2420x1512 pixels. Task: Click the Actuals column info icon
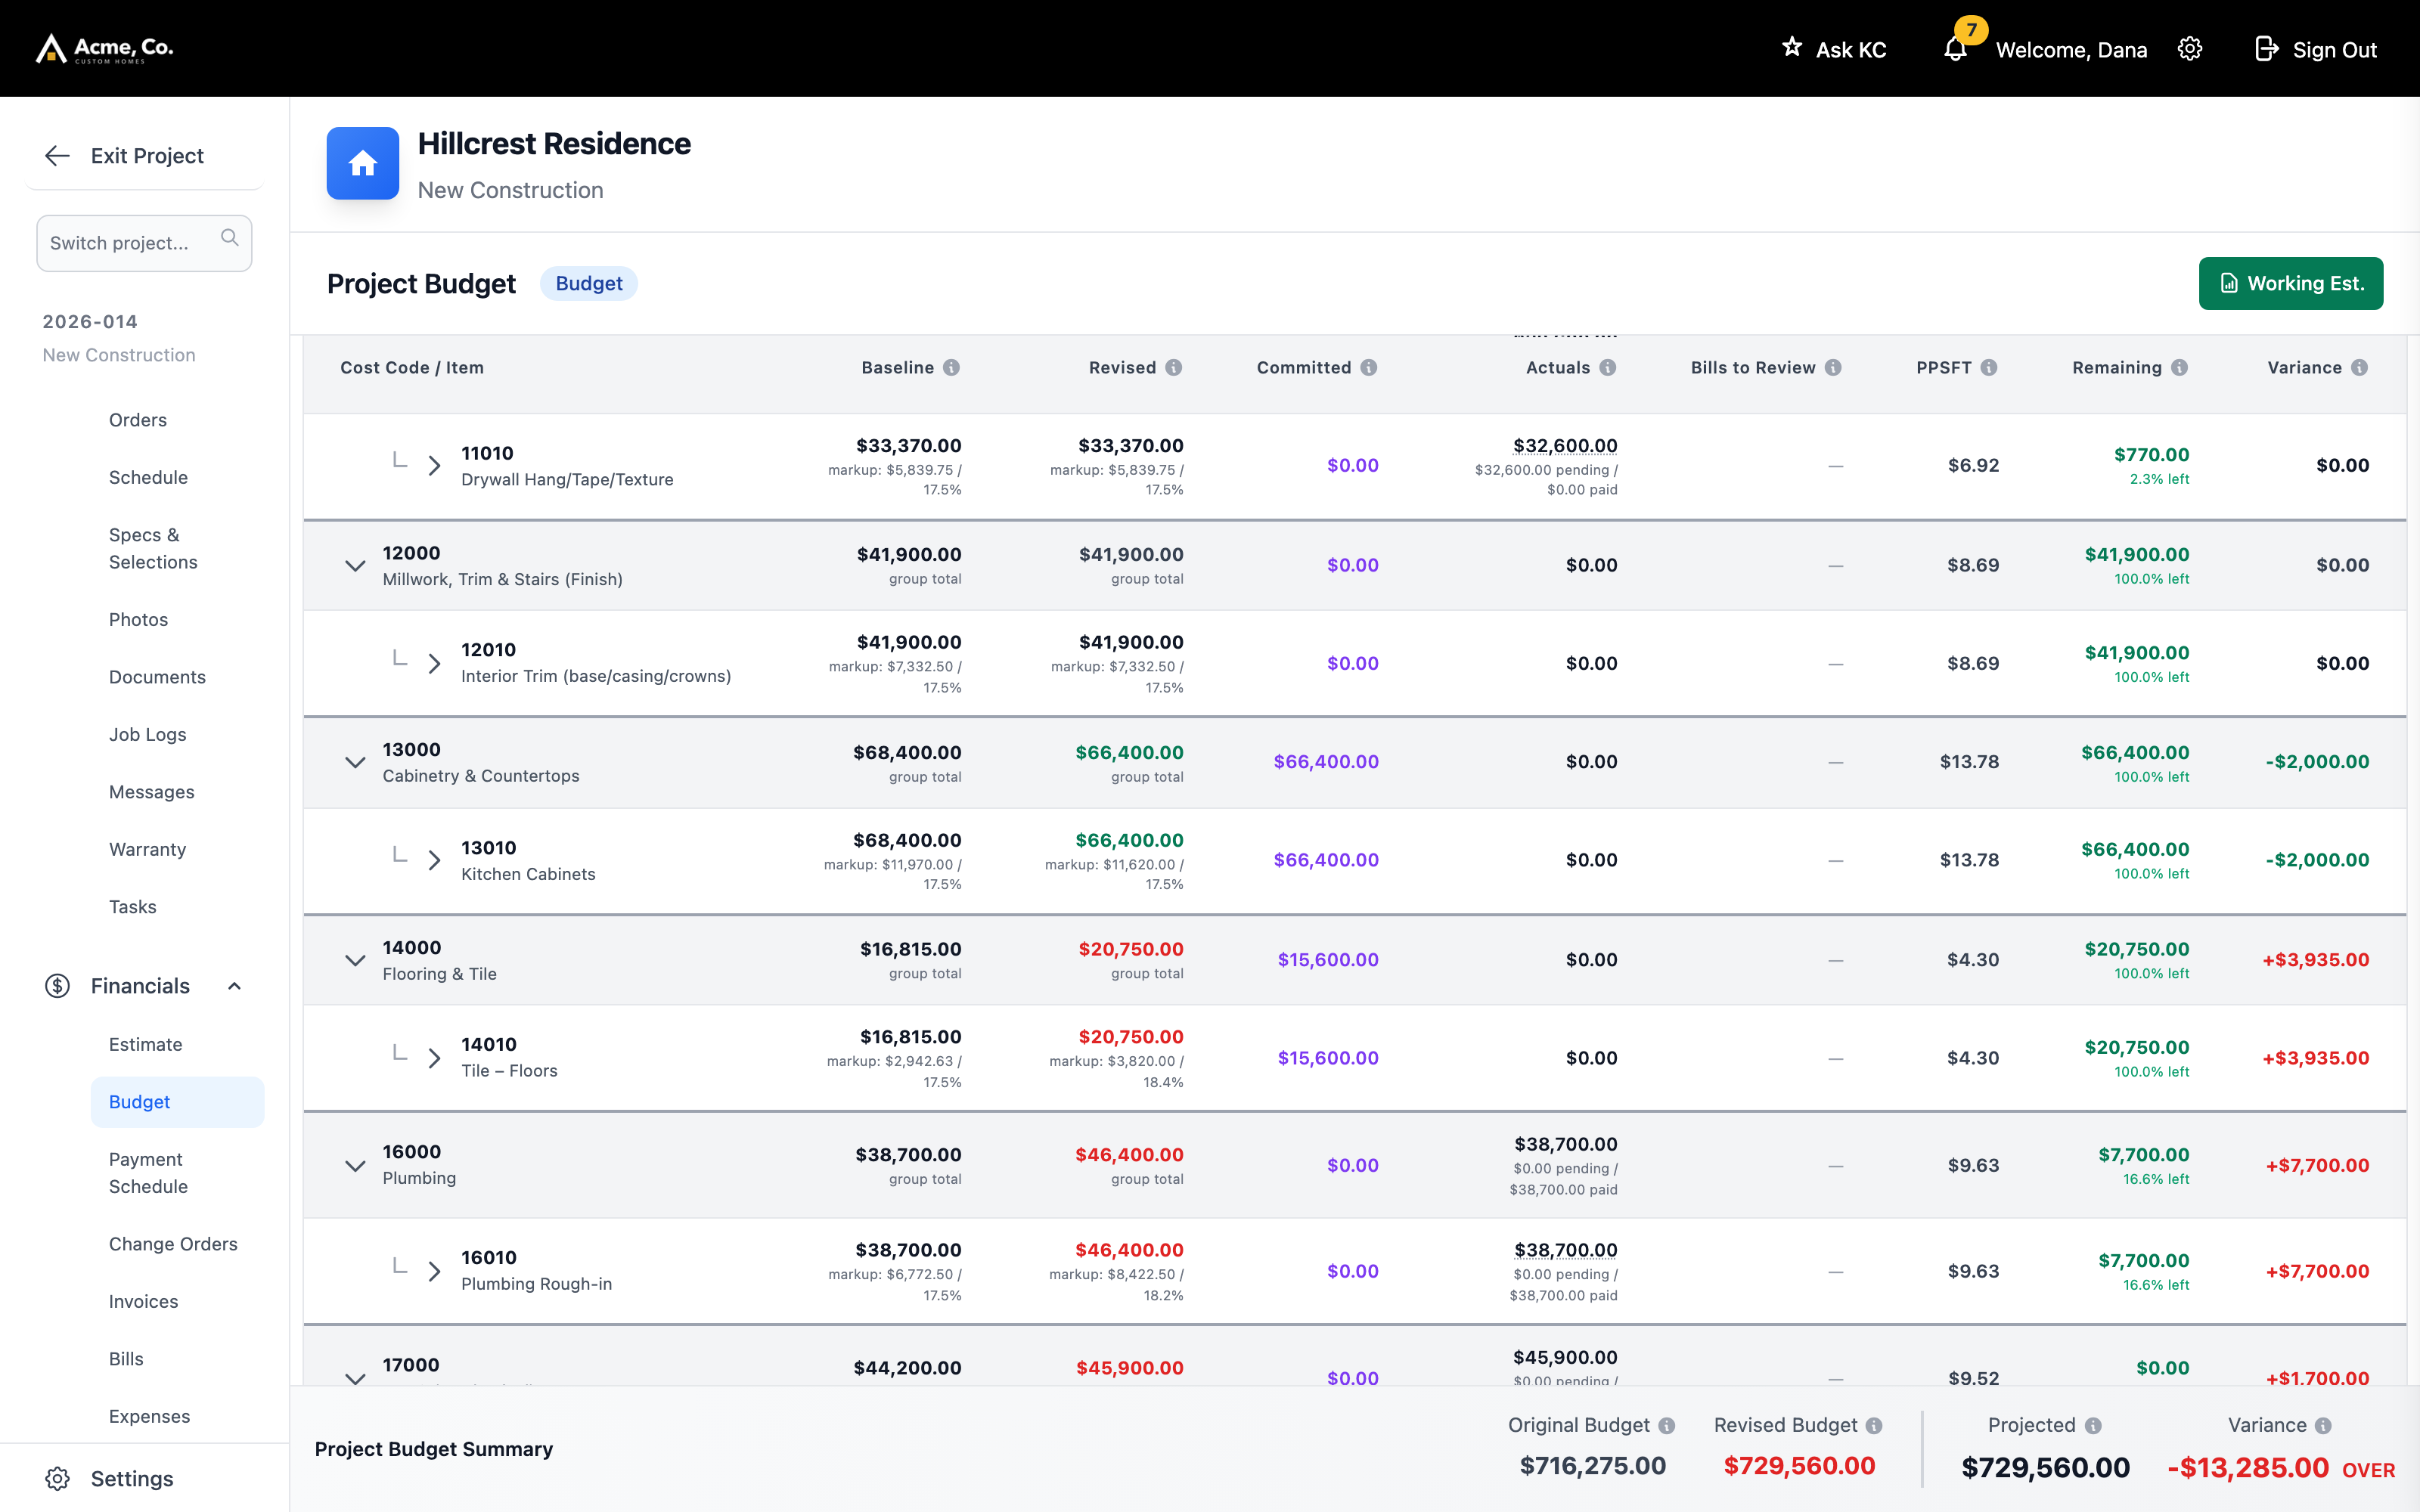(x=1608, y=368)
